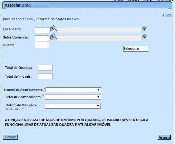Click the 'Para associar DMC, informe' instruction text

pos(41,19)
